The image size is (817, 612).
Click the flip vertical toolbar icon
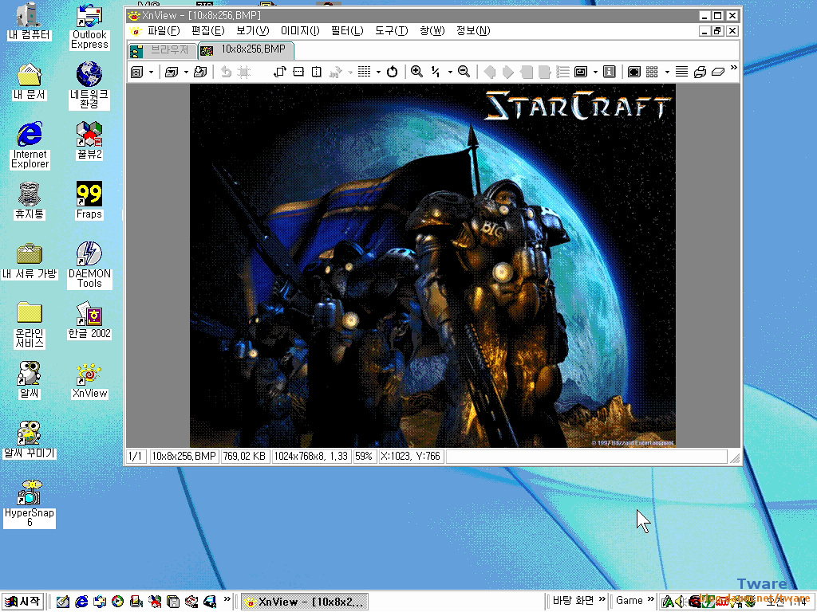(298, 72)
